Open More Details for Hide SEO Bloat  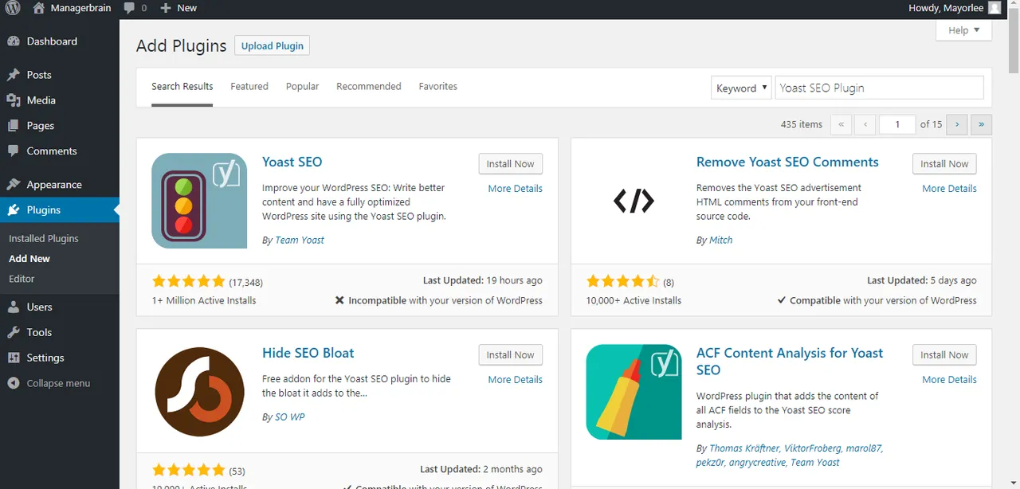tap(516, 380)
